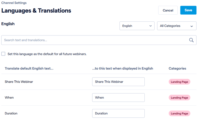Image resolution: width=198 pixels, height=119 pixels.
Task: Click the search magnifier icon
Action: pyautogui.click(x=191, y=40)
